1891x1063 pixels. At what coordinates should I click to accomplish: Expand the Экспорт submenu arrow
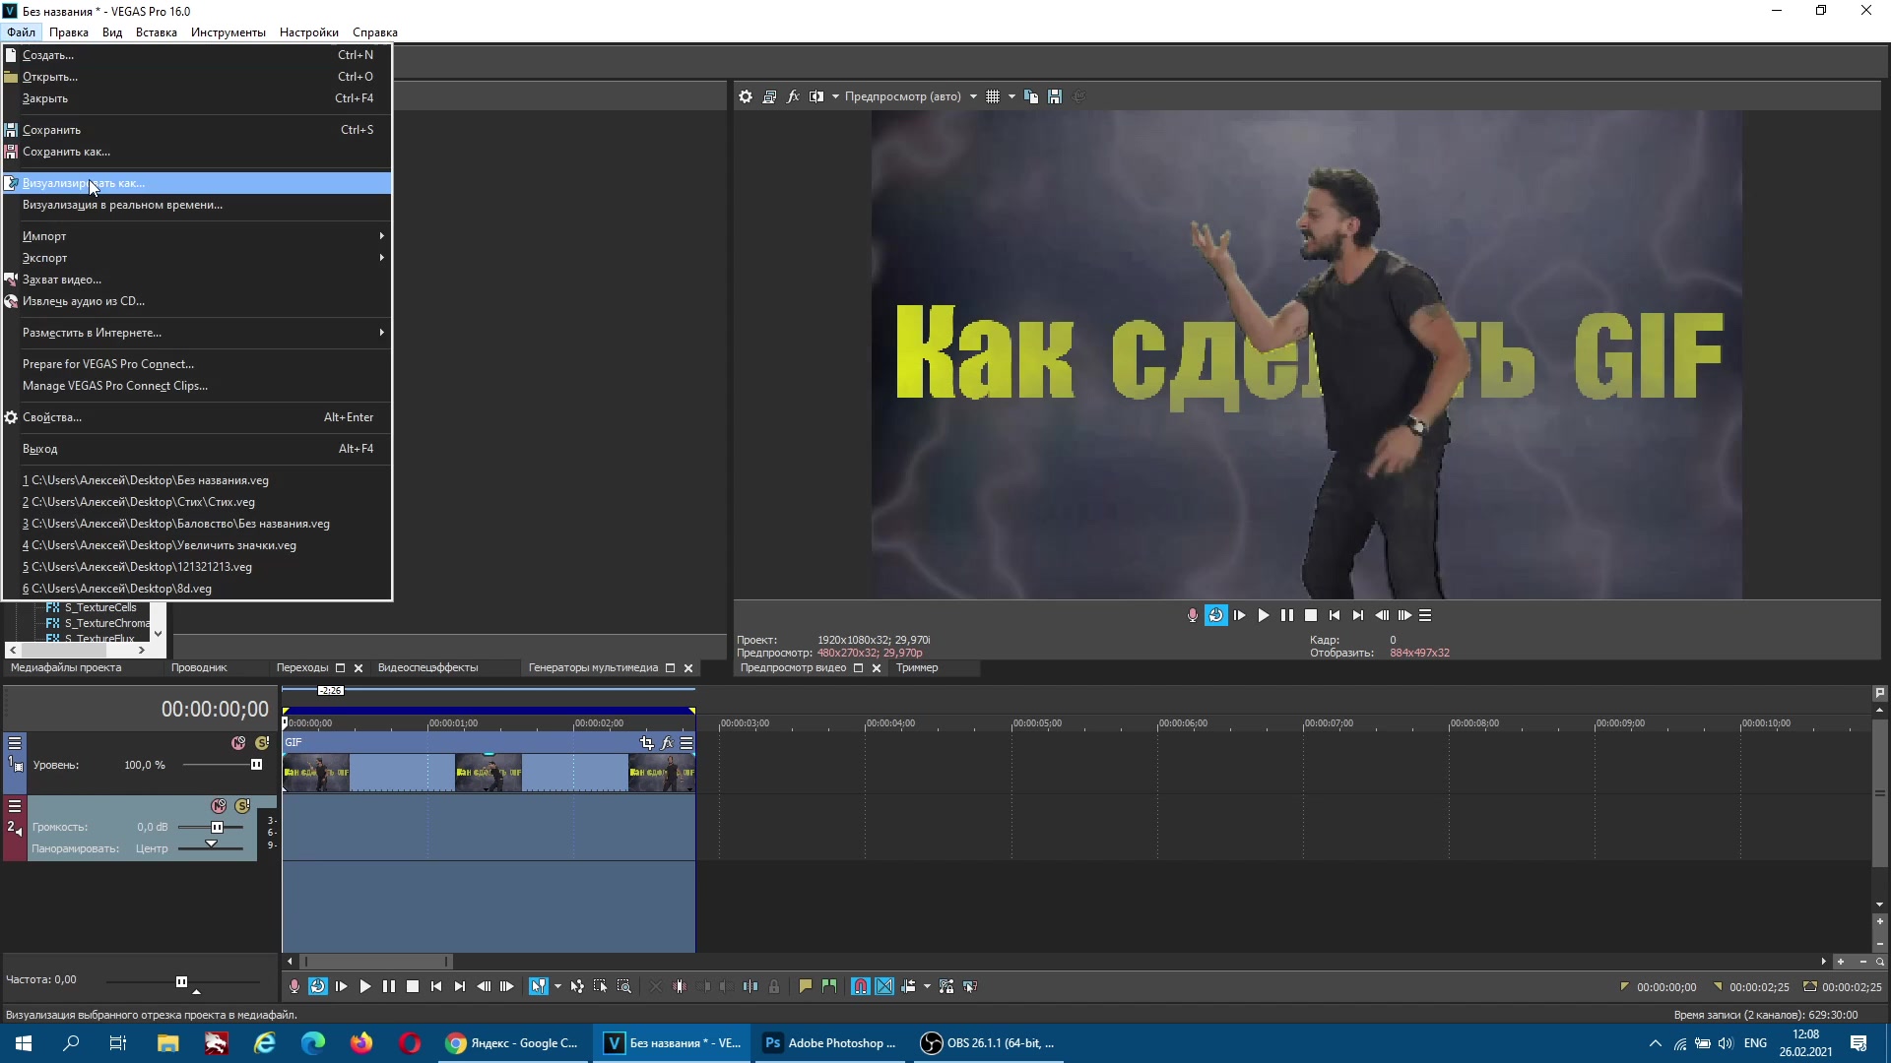tap(380, 257)
